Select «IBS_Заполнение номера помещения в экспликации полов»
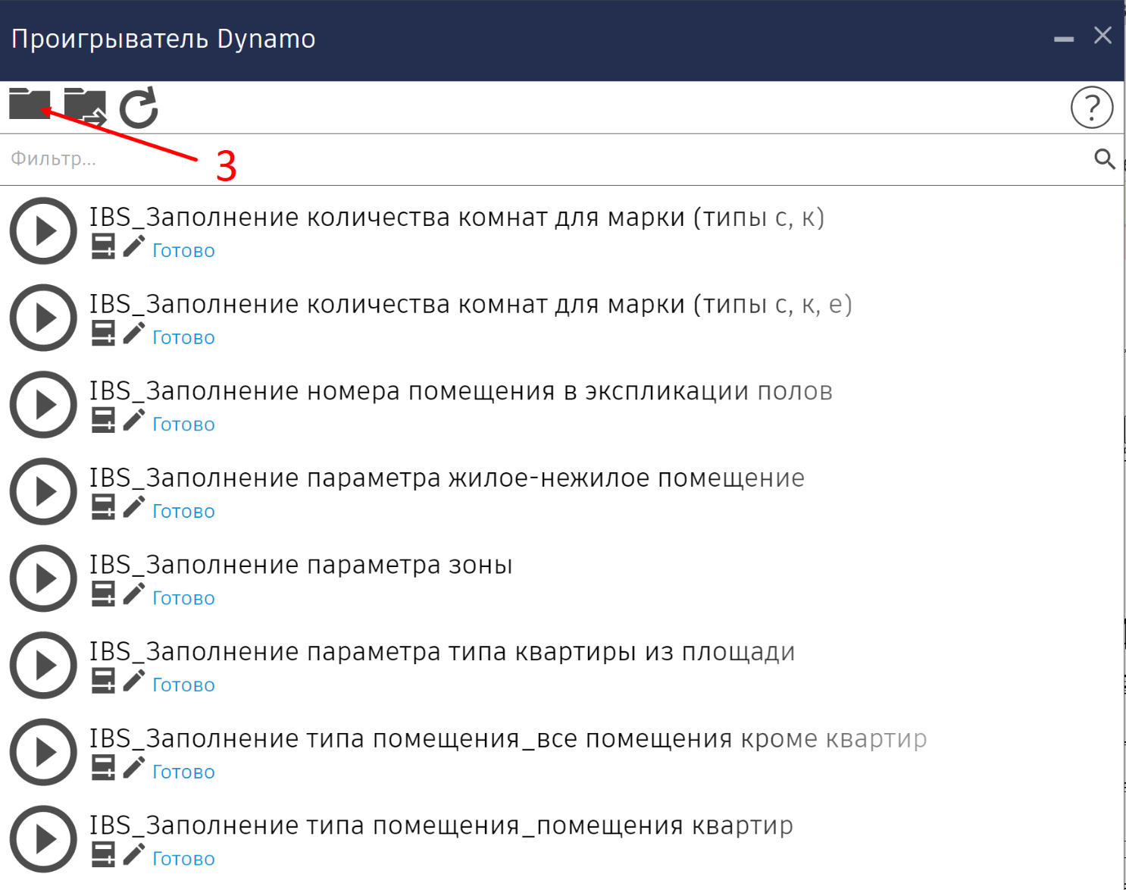This screenshot has width=1126, height=890. [x=461, y=391]
